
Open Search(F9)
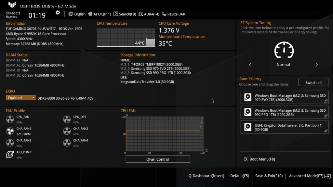125,14
